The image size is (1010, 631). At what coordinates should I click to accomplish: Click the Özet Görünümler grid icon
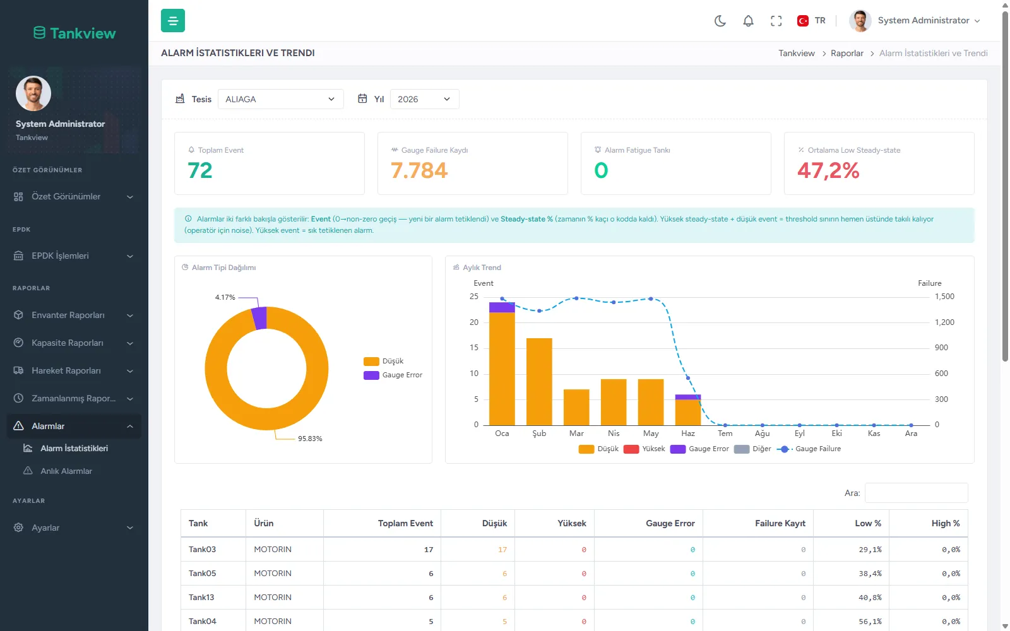[x=18, y=197]
